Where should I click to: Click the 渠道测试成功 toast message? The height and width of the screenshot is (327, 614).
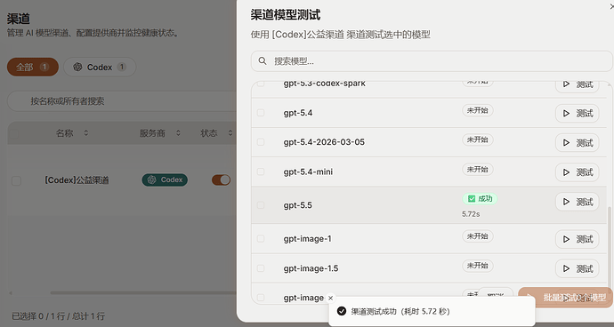(400, 312)
